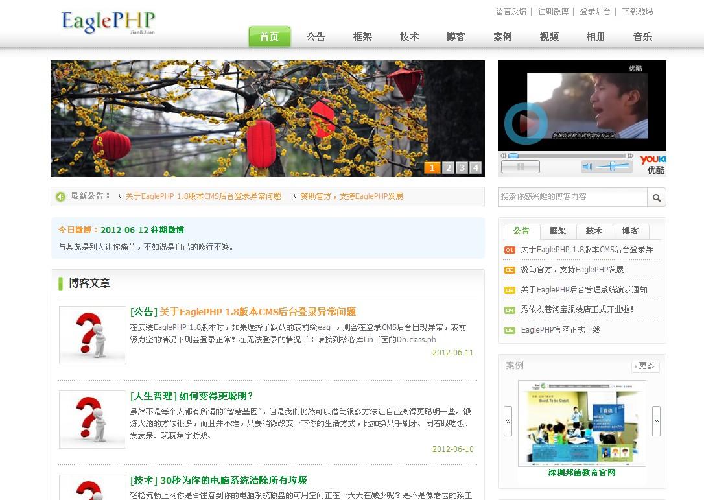704x500 pixels.
Task: Click the video pause button
Action: [521, 167]
